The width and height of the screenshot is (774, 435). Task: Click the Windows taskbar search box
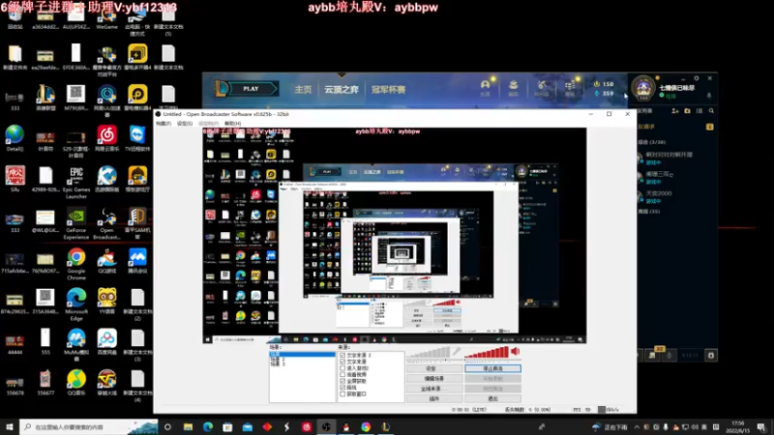click(x=89, y=426)
